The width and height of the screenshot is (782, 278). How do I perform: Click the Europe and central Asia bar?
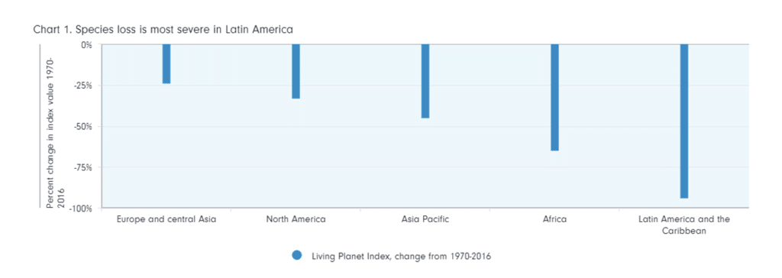[x=166, y=64]
